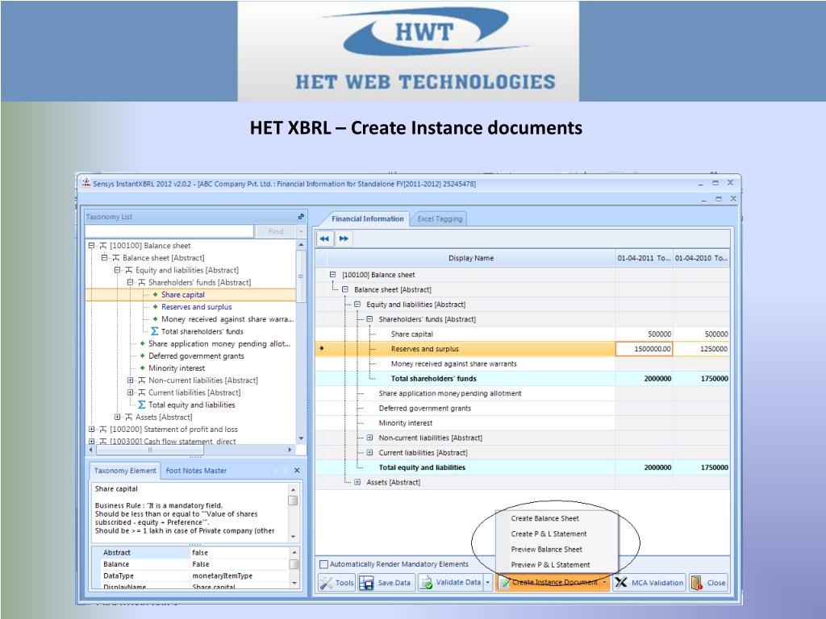Switch to the Financial Information tab
The height and width of the screenshot is (619, 826).
pos(367,219)
